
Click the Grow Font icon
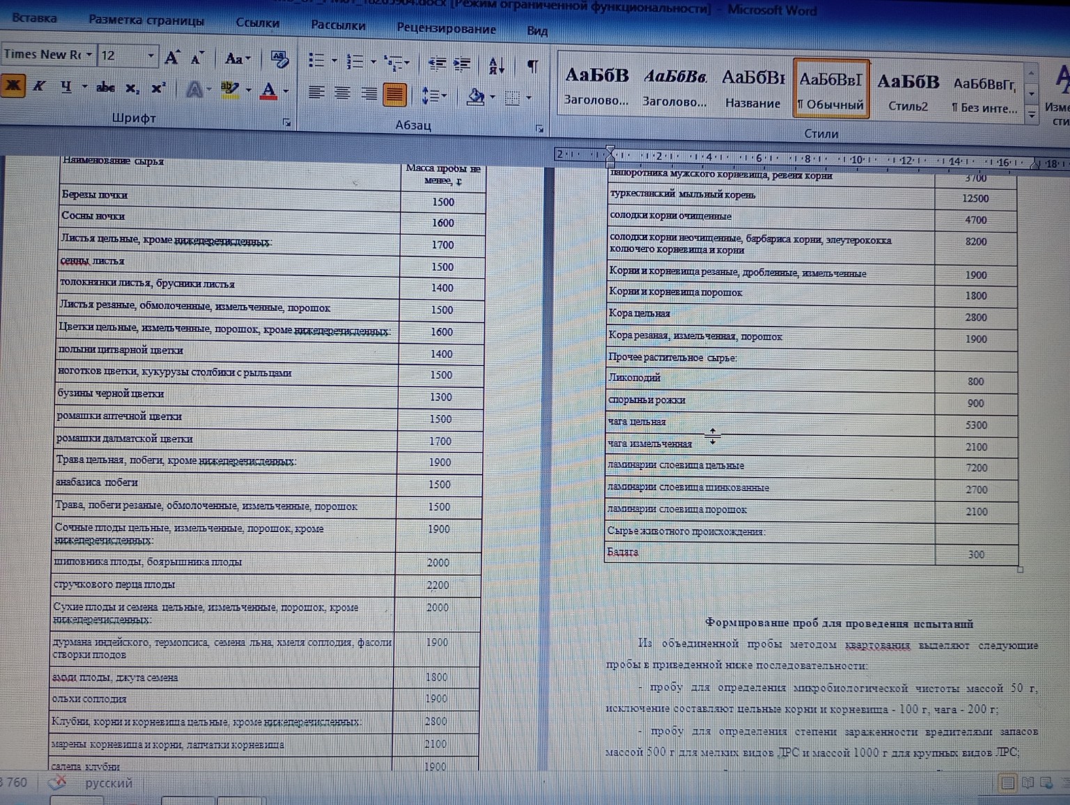[172, 58]
